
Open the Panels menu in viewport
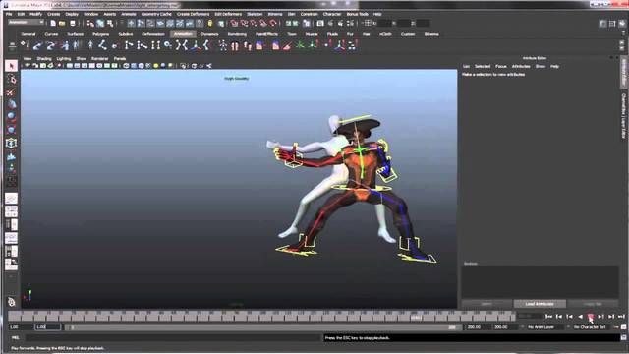click(x=120, y=59)
